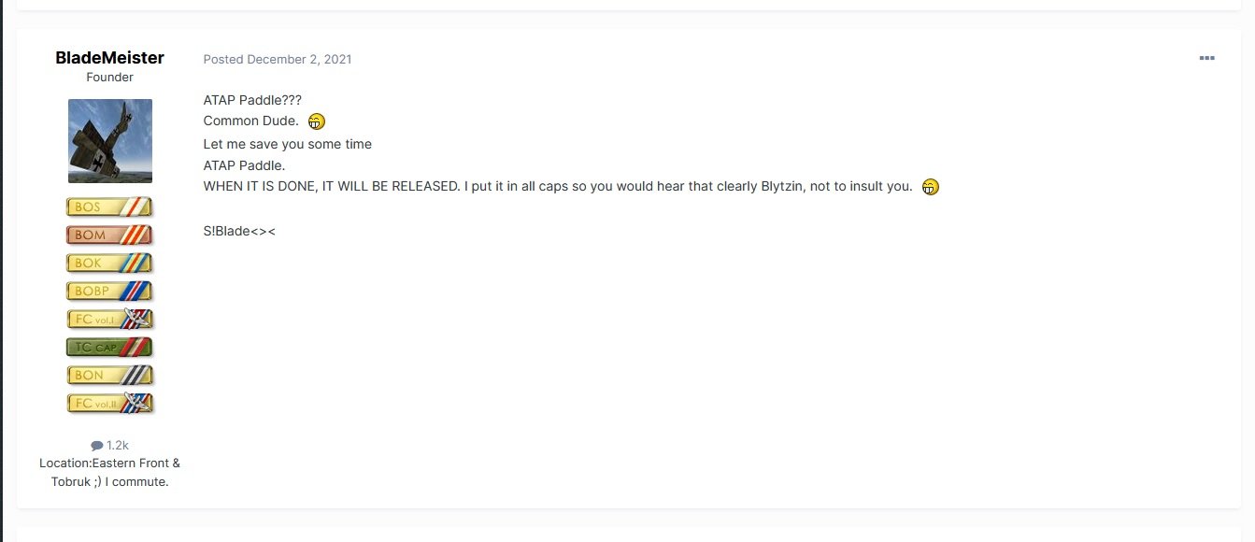Open the post options ellipsis menu
Viewport: 1255px width, 542px height.
point(1206,59)
